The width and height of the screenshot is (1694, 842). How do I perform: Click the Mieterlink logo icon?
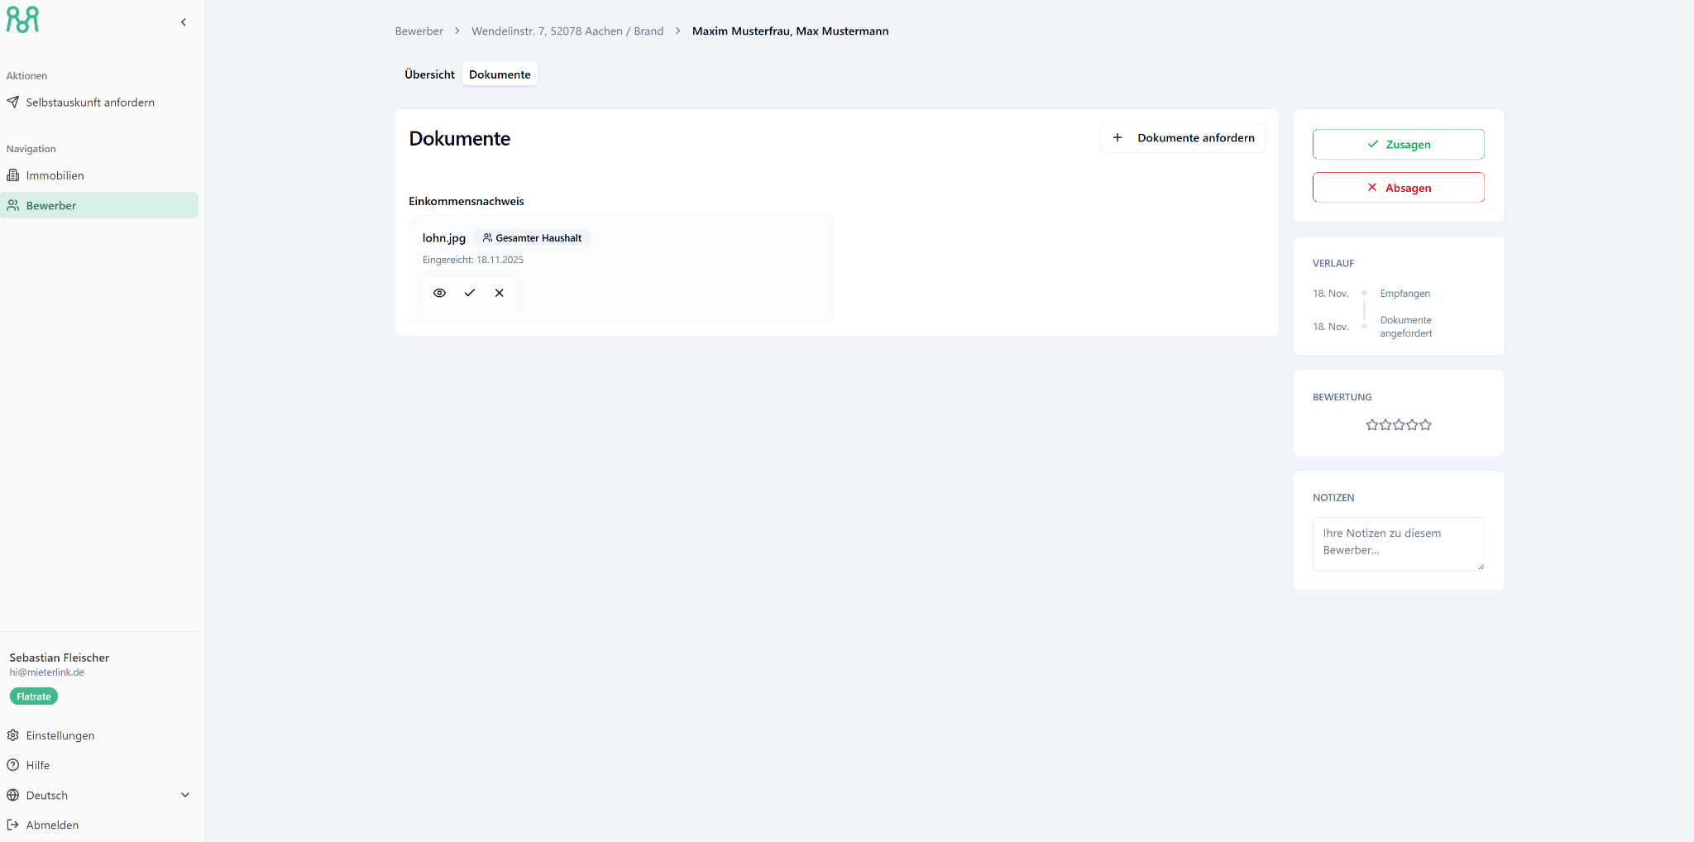tap(22, 20)
